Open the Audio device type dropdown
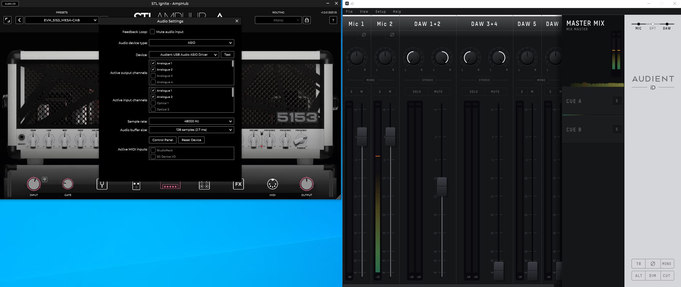This screenshot has height=287, width=681. (x=192, y=43)
